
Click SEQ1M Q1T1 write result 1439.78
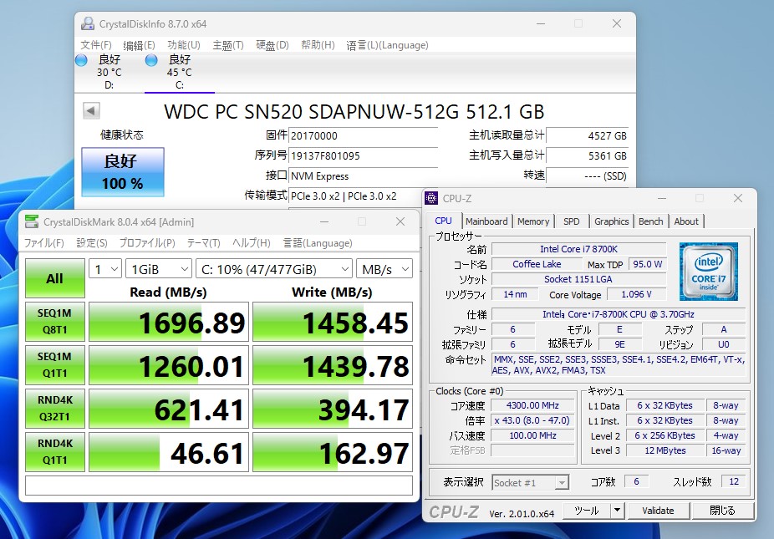(x=333, y=365)
